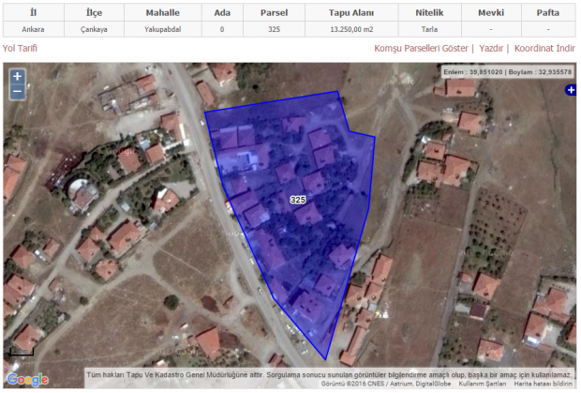Select the Ada value 0 cell
581x393 pixels.
(222, 29)
